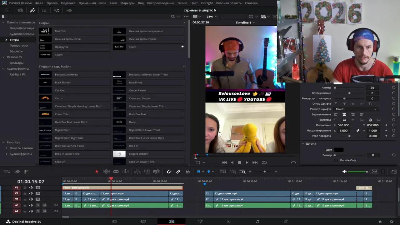
Task: Collapse the Resolve FX tree node
Action: click(3, 57)
